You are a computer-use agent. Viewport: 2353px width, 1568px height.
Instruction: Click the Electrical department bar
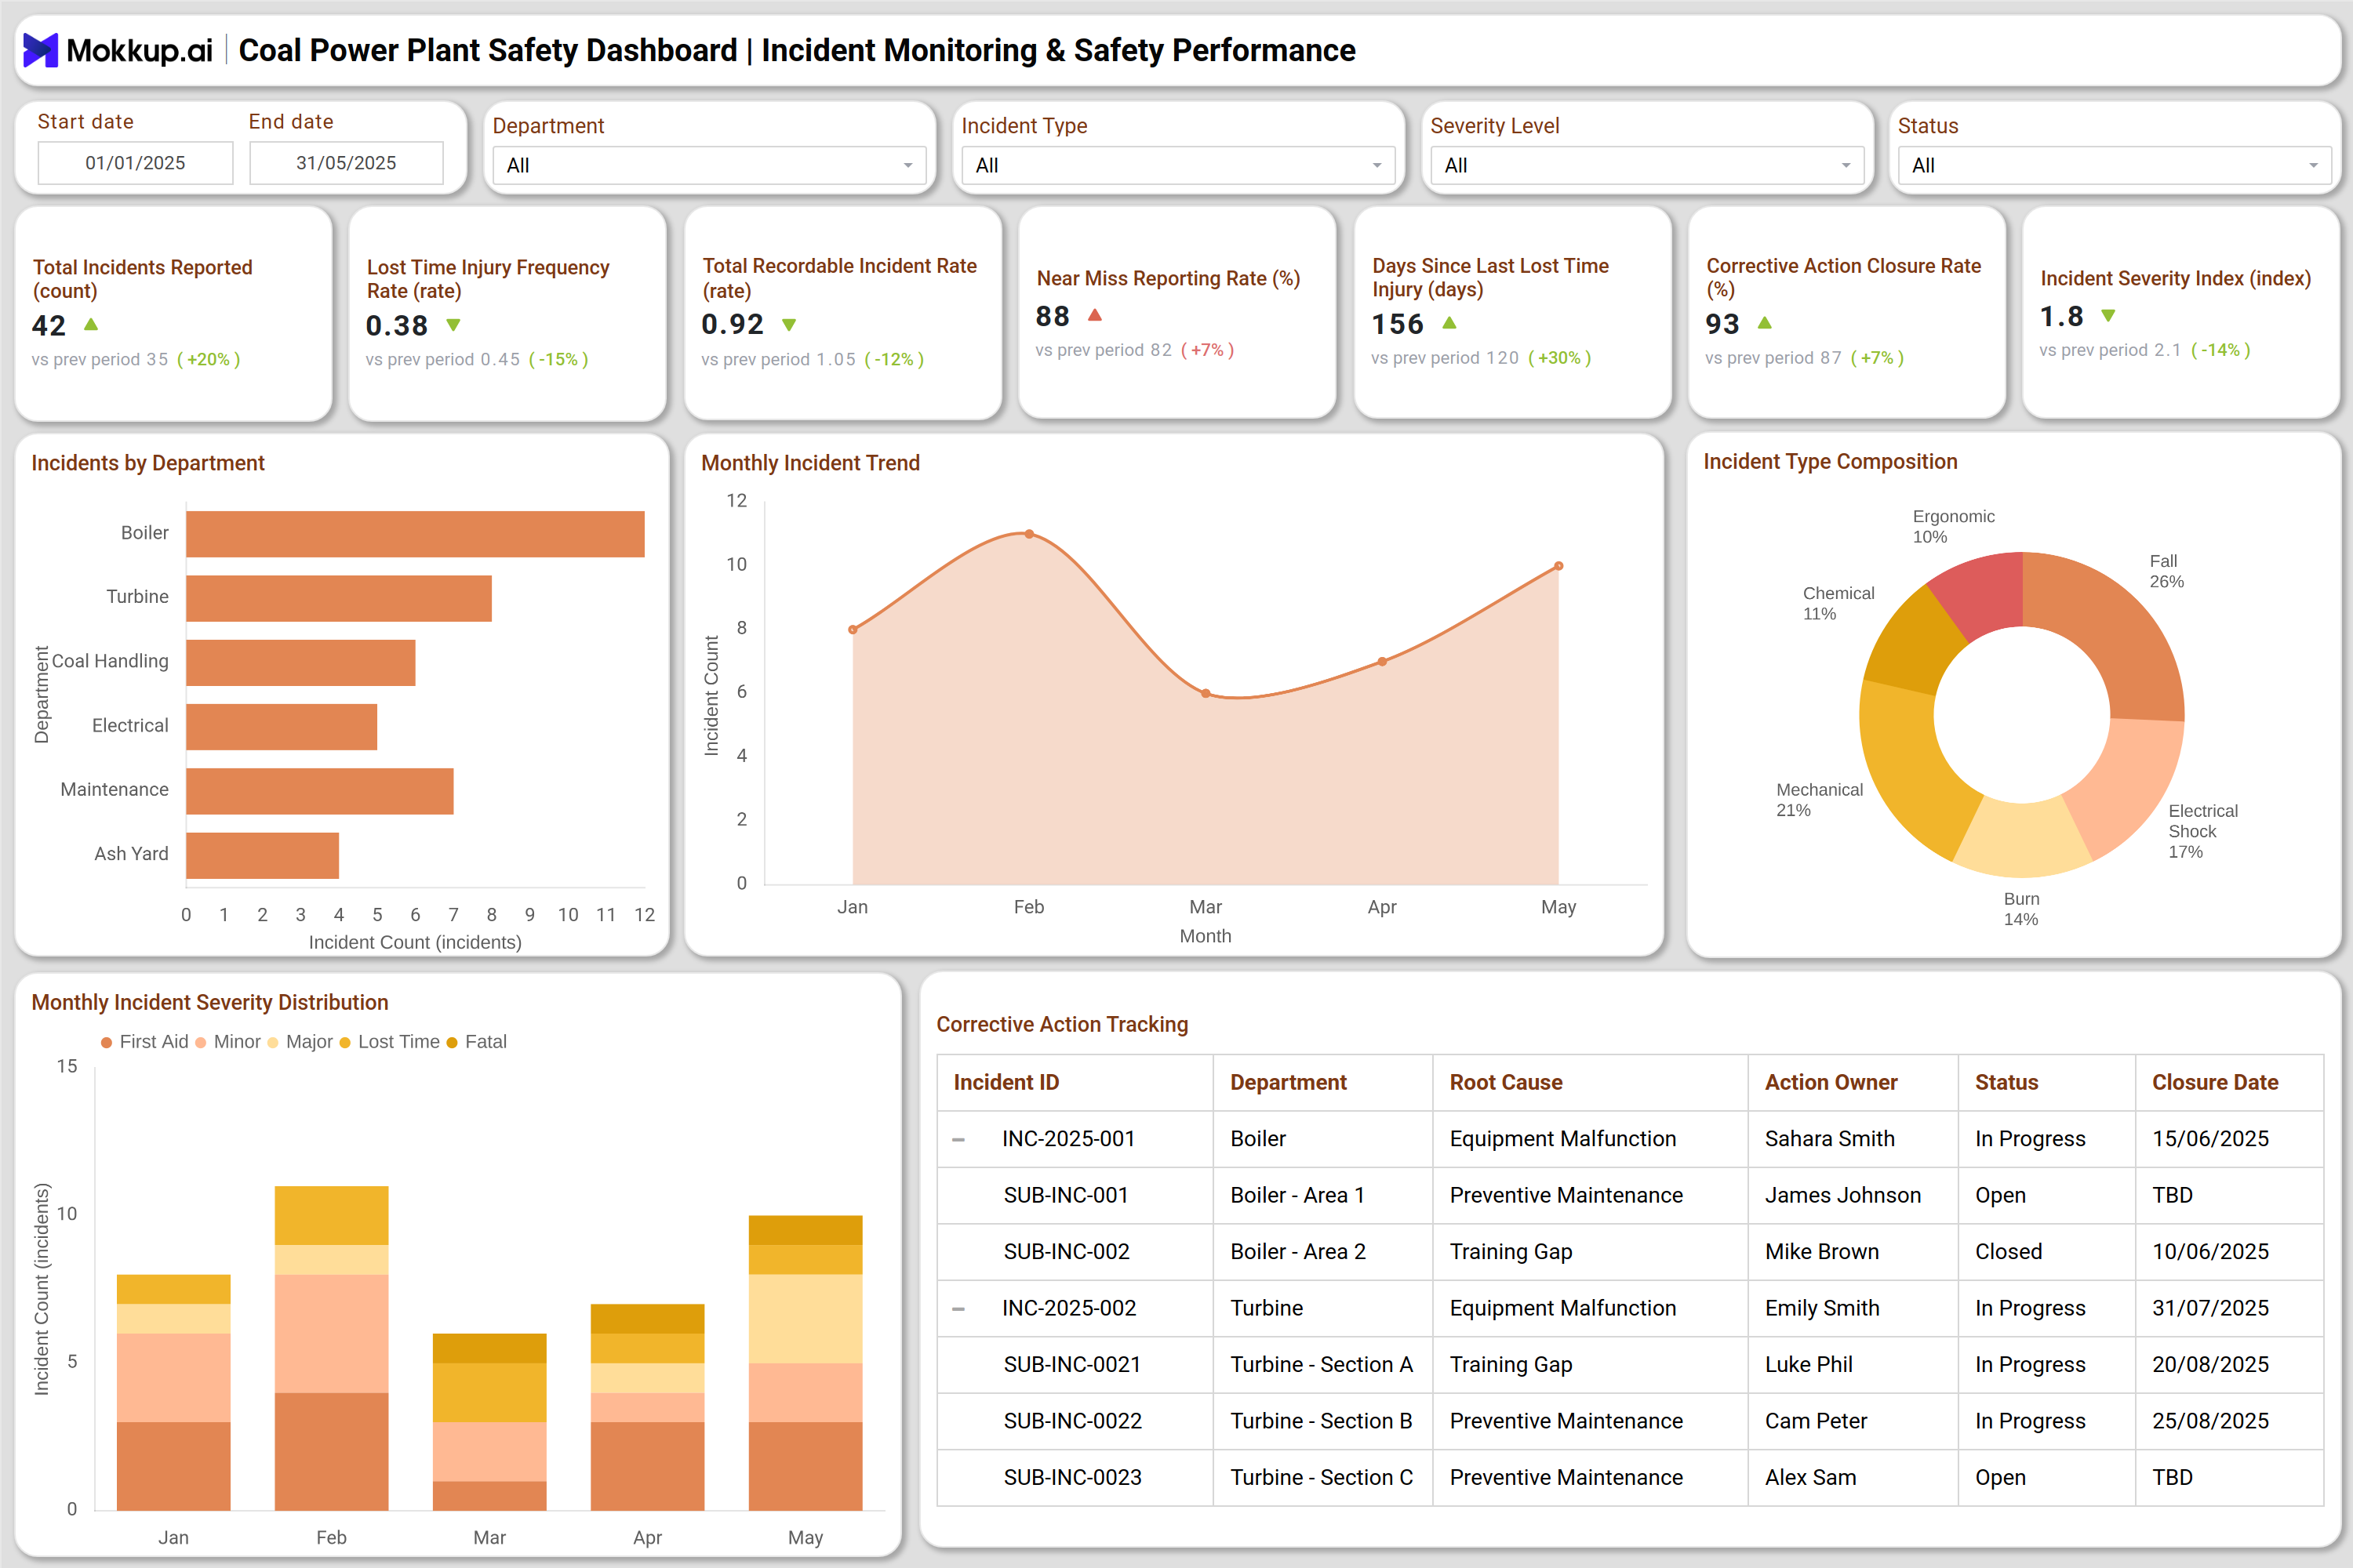(281, 727)
